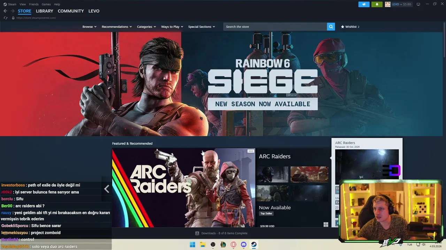Expand the Categories dropdown
The height and width of the screenshot is (250, 446).
146,27
